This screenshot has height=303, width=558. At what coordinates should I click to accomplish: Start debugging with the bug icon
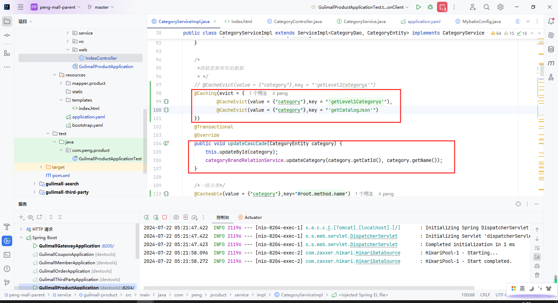430,7
